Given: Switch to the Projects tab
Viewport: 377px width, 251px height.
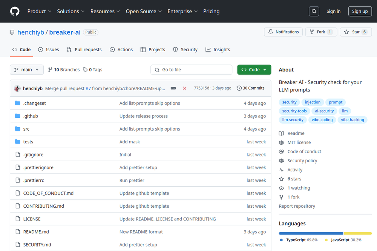Looking at the screenshot, I should [x=153, y=50].
